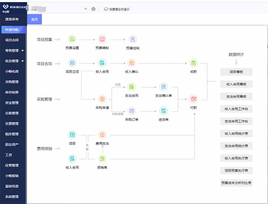Screen dimensions: 268x204
Task: Open the 预算控制 budget control icon
Action: 132,39
